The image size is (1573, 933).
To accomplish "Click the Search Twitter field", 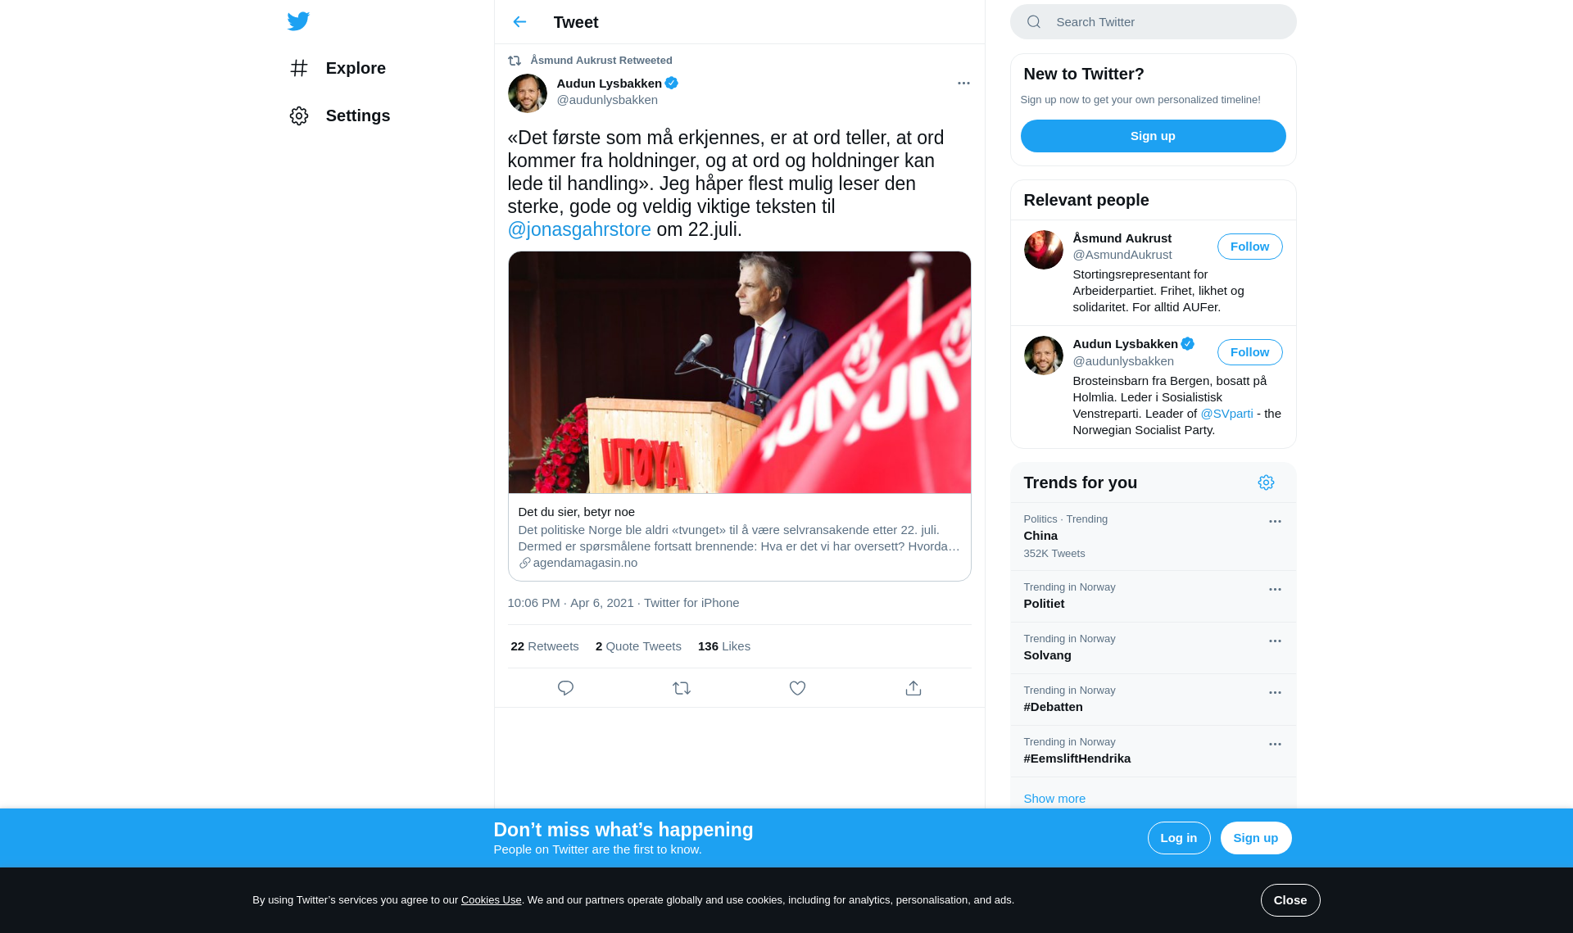I will click(1153, 22).
